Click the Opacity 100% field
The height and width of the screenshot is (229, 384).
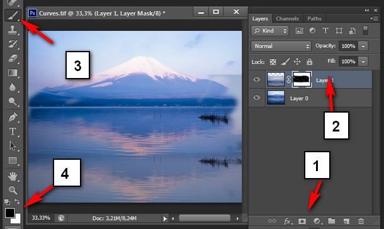click(348, 46)
